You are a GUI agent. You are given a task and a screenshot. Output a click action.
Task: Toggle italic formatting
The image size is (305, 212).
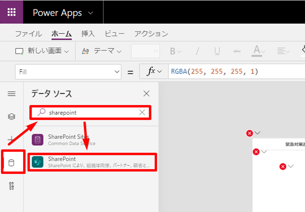point(198,51)
